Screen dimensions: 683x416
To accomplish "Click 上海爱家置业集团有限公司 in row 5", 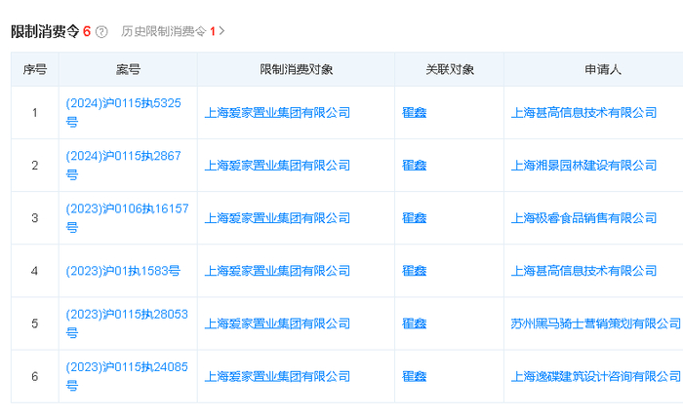I will [277, 323].
